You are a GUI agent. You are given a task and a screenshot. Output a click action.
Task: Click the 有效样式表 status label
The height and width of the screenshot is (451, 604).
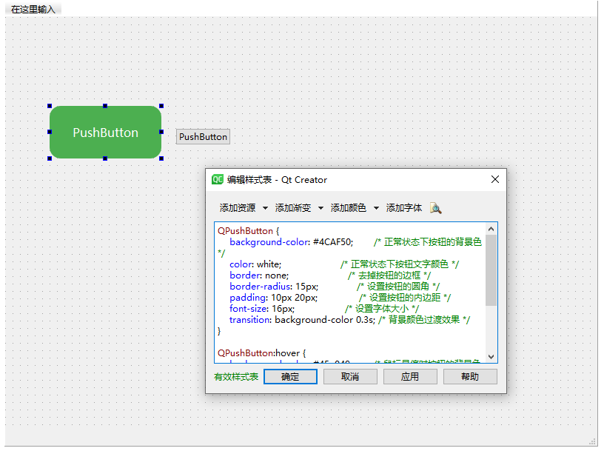pyautogui.click(x=236, y=377)
